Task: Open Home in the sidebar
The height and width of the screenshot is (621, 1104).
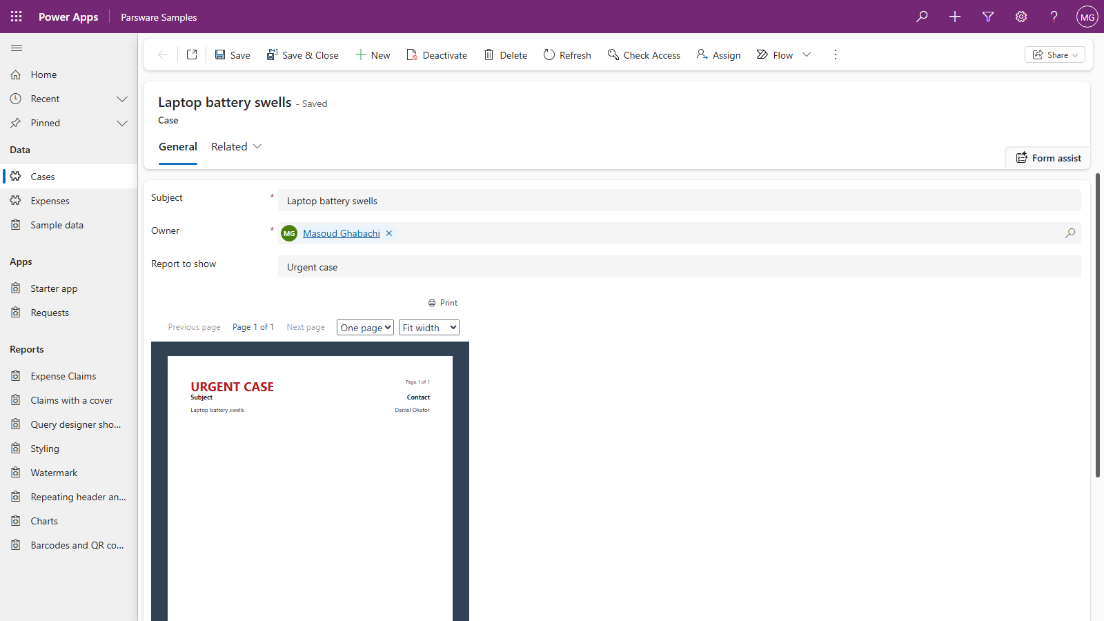Action: 69,75
